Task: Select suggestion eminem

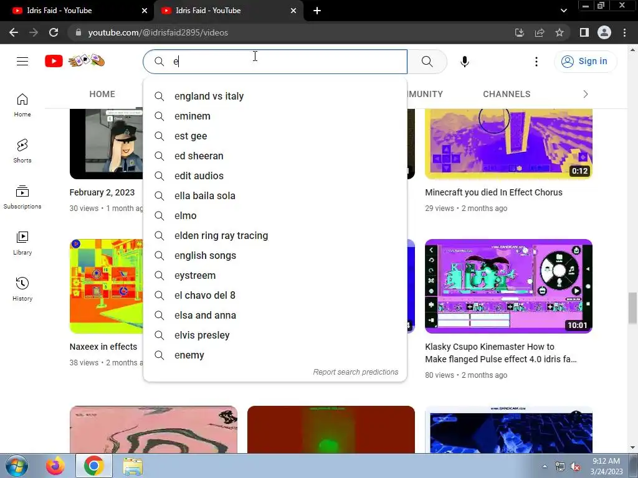Action: tap(275, 116)
